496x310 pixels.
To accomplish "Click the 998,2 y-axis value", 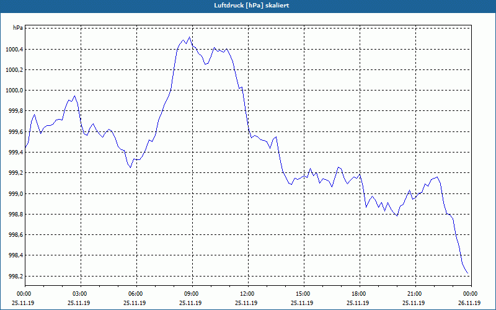I will coord(16,277).
